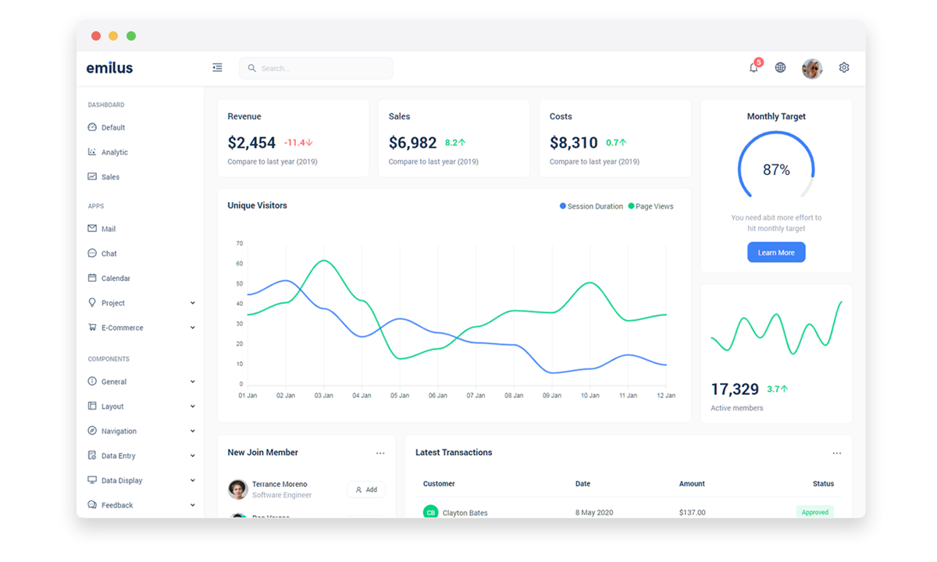
Task: Click the $137.00 amount cell
Action: click(x=692, y=513)
